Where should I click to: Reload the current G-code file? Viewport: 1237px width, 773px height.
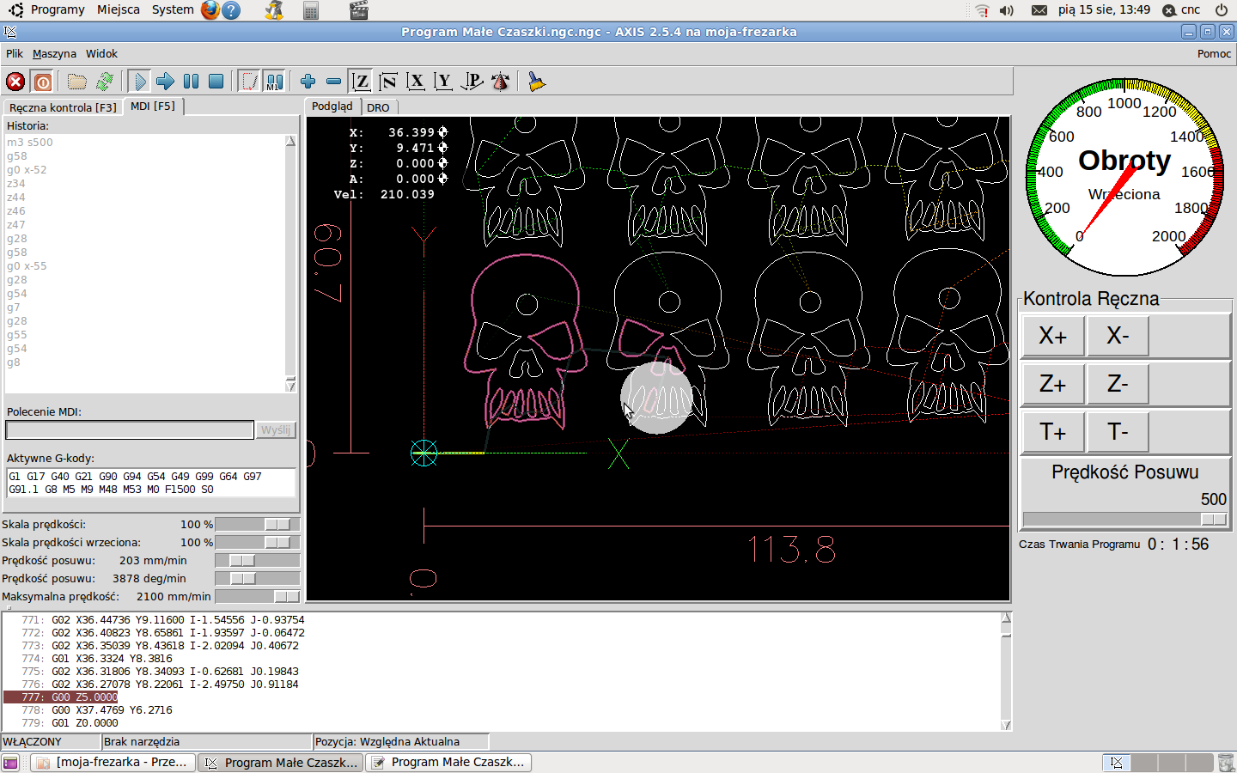[x=105, y=82]
